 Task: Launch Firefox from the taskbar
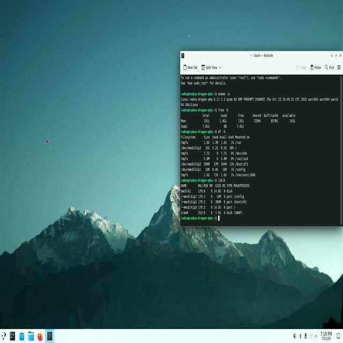[40, 336]
